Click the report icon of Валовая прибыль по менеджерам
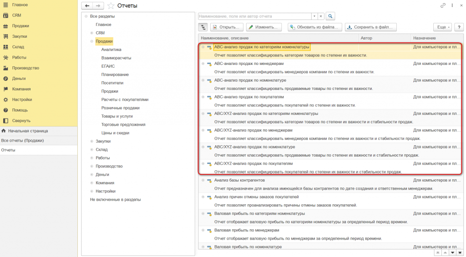This screenshot has height=257, width=466. (x=209, y=230)
